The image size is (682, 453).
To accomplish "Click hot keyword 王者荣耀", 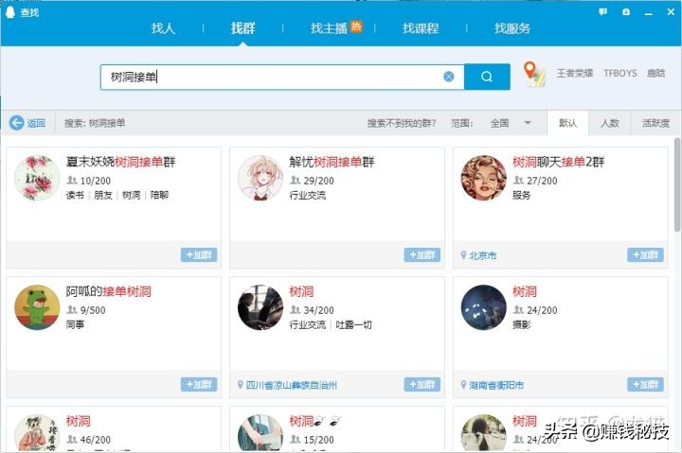I will 575,73.
